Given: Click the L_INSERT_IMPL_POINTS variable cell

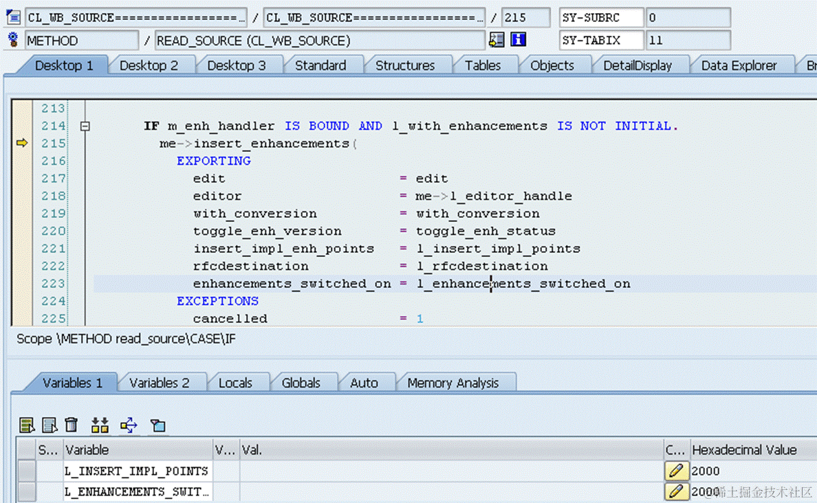Looking at the screenshot, I should click(138, 471).
